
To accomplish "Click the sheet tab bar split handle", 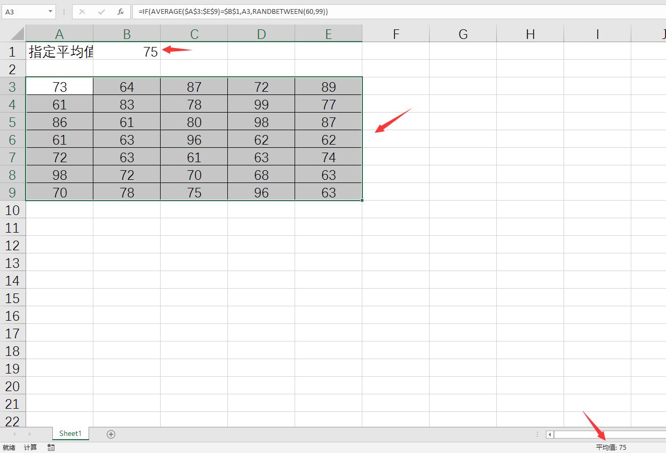I will point(537,434).
